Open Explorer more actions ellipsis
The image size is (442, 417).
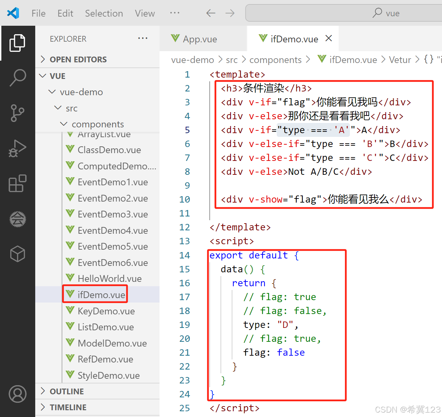click(143, 38)
